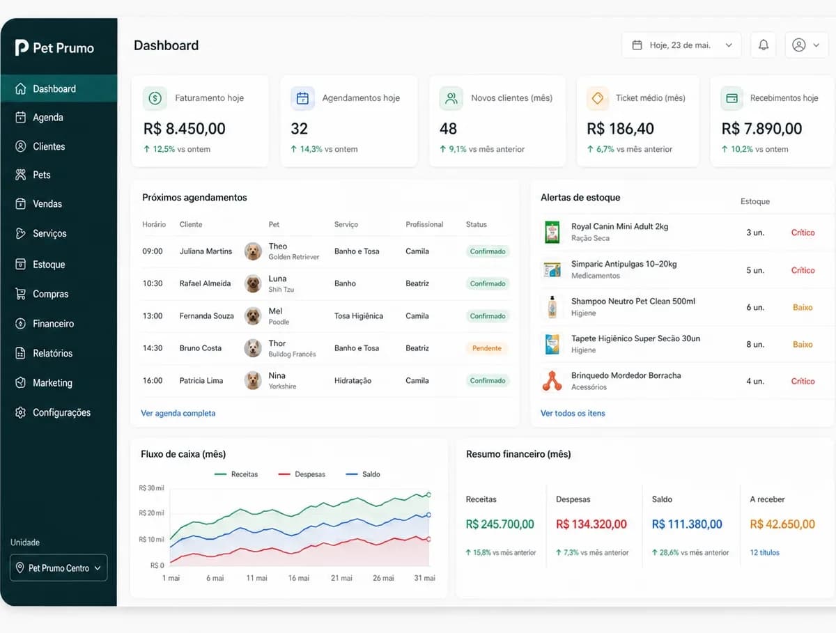Click the Estoque box icon in sidebar
This screenshot has width=836, height=633.
[21, 265]
